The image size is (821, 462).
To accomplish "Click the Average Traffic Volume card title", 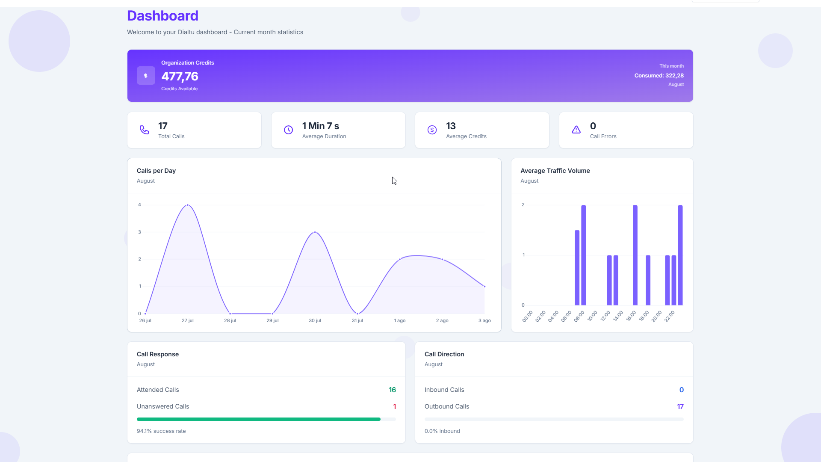I will click(555, 171).
